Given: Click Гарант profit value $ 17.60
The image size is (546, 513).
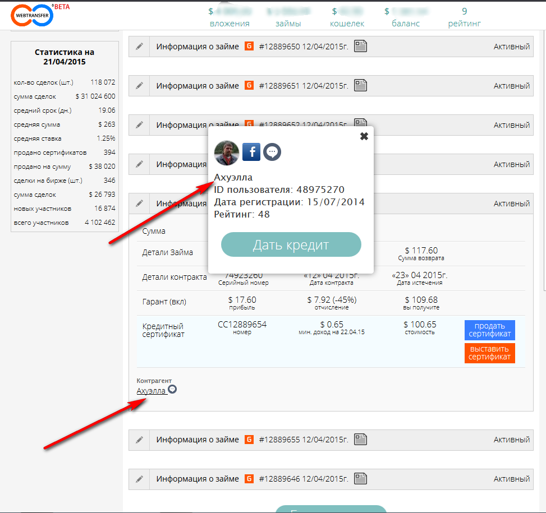Looking at the screenshot, I should (x=242, y=300).
